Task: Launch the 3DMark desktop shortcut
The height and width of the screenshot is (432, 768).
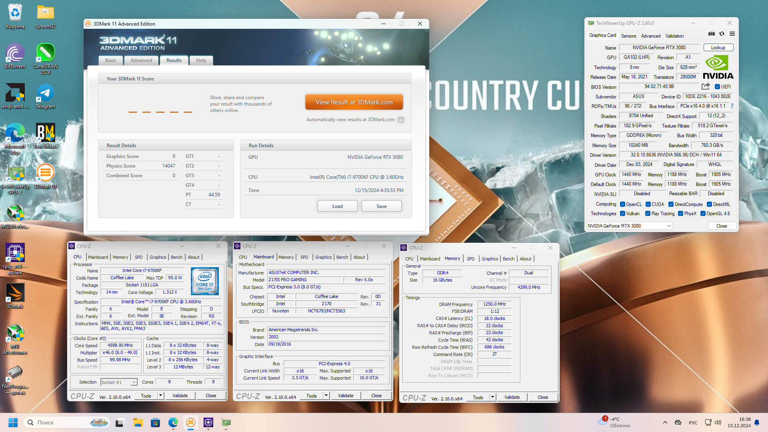Action: pos(15,296)
